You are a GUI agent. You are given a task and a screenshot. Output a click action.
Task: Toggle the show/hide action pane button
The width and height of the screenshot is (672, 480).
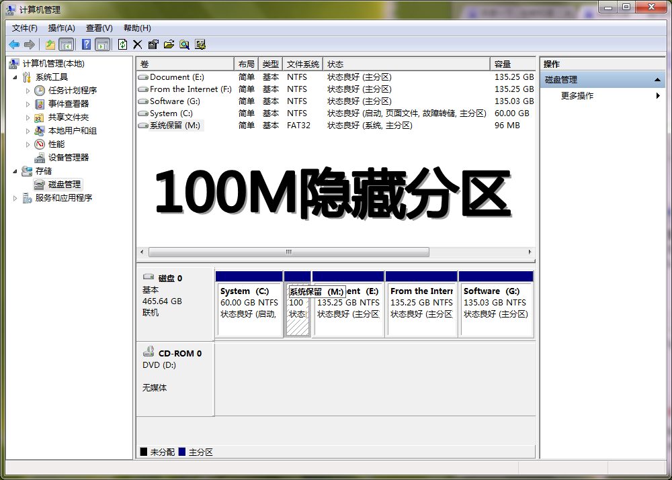[x=102, y=44]
